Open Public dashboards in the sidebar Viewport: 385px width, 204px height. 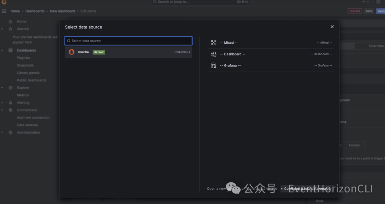click(32, 80)
